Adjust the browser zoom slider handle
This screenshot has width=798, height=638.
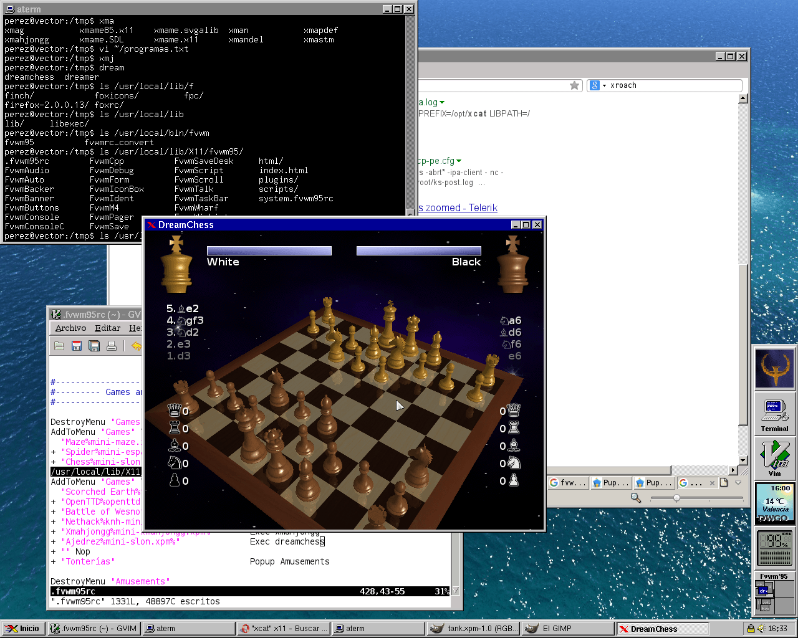pos(676,498)
